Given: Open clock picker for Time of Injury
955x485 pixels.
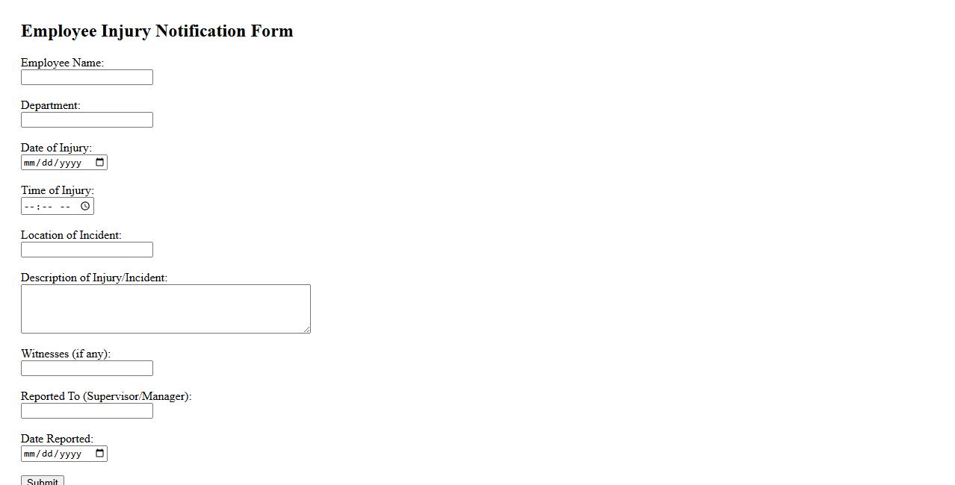Looking at the screenshot, I should [85, 206].
